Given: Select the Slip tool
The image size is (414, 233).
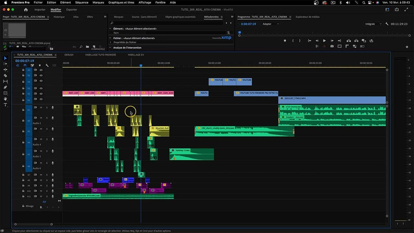Looking at the screenshot, I should [5, 82].
